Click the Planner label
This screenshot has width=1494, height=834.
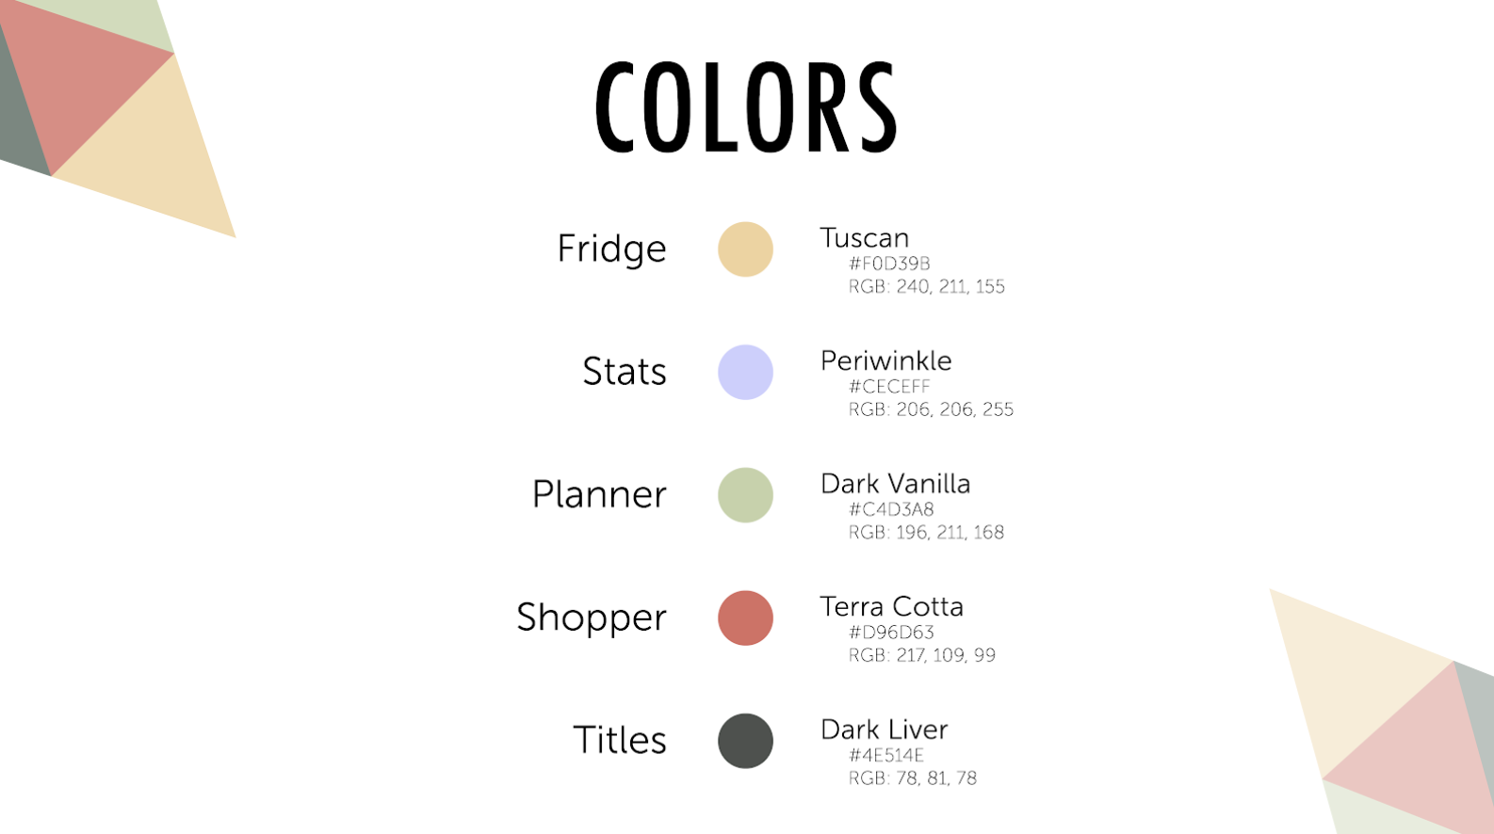(599, 495)
